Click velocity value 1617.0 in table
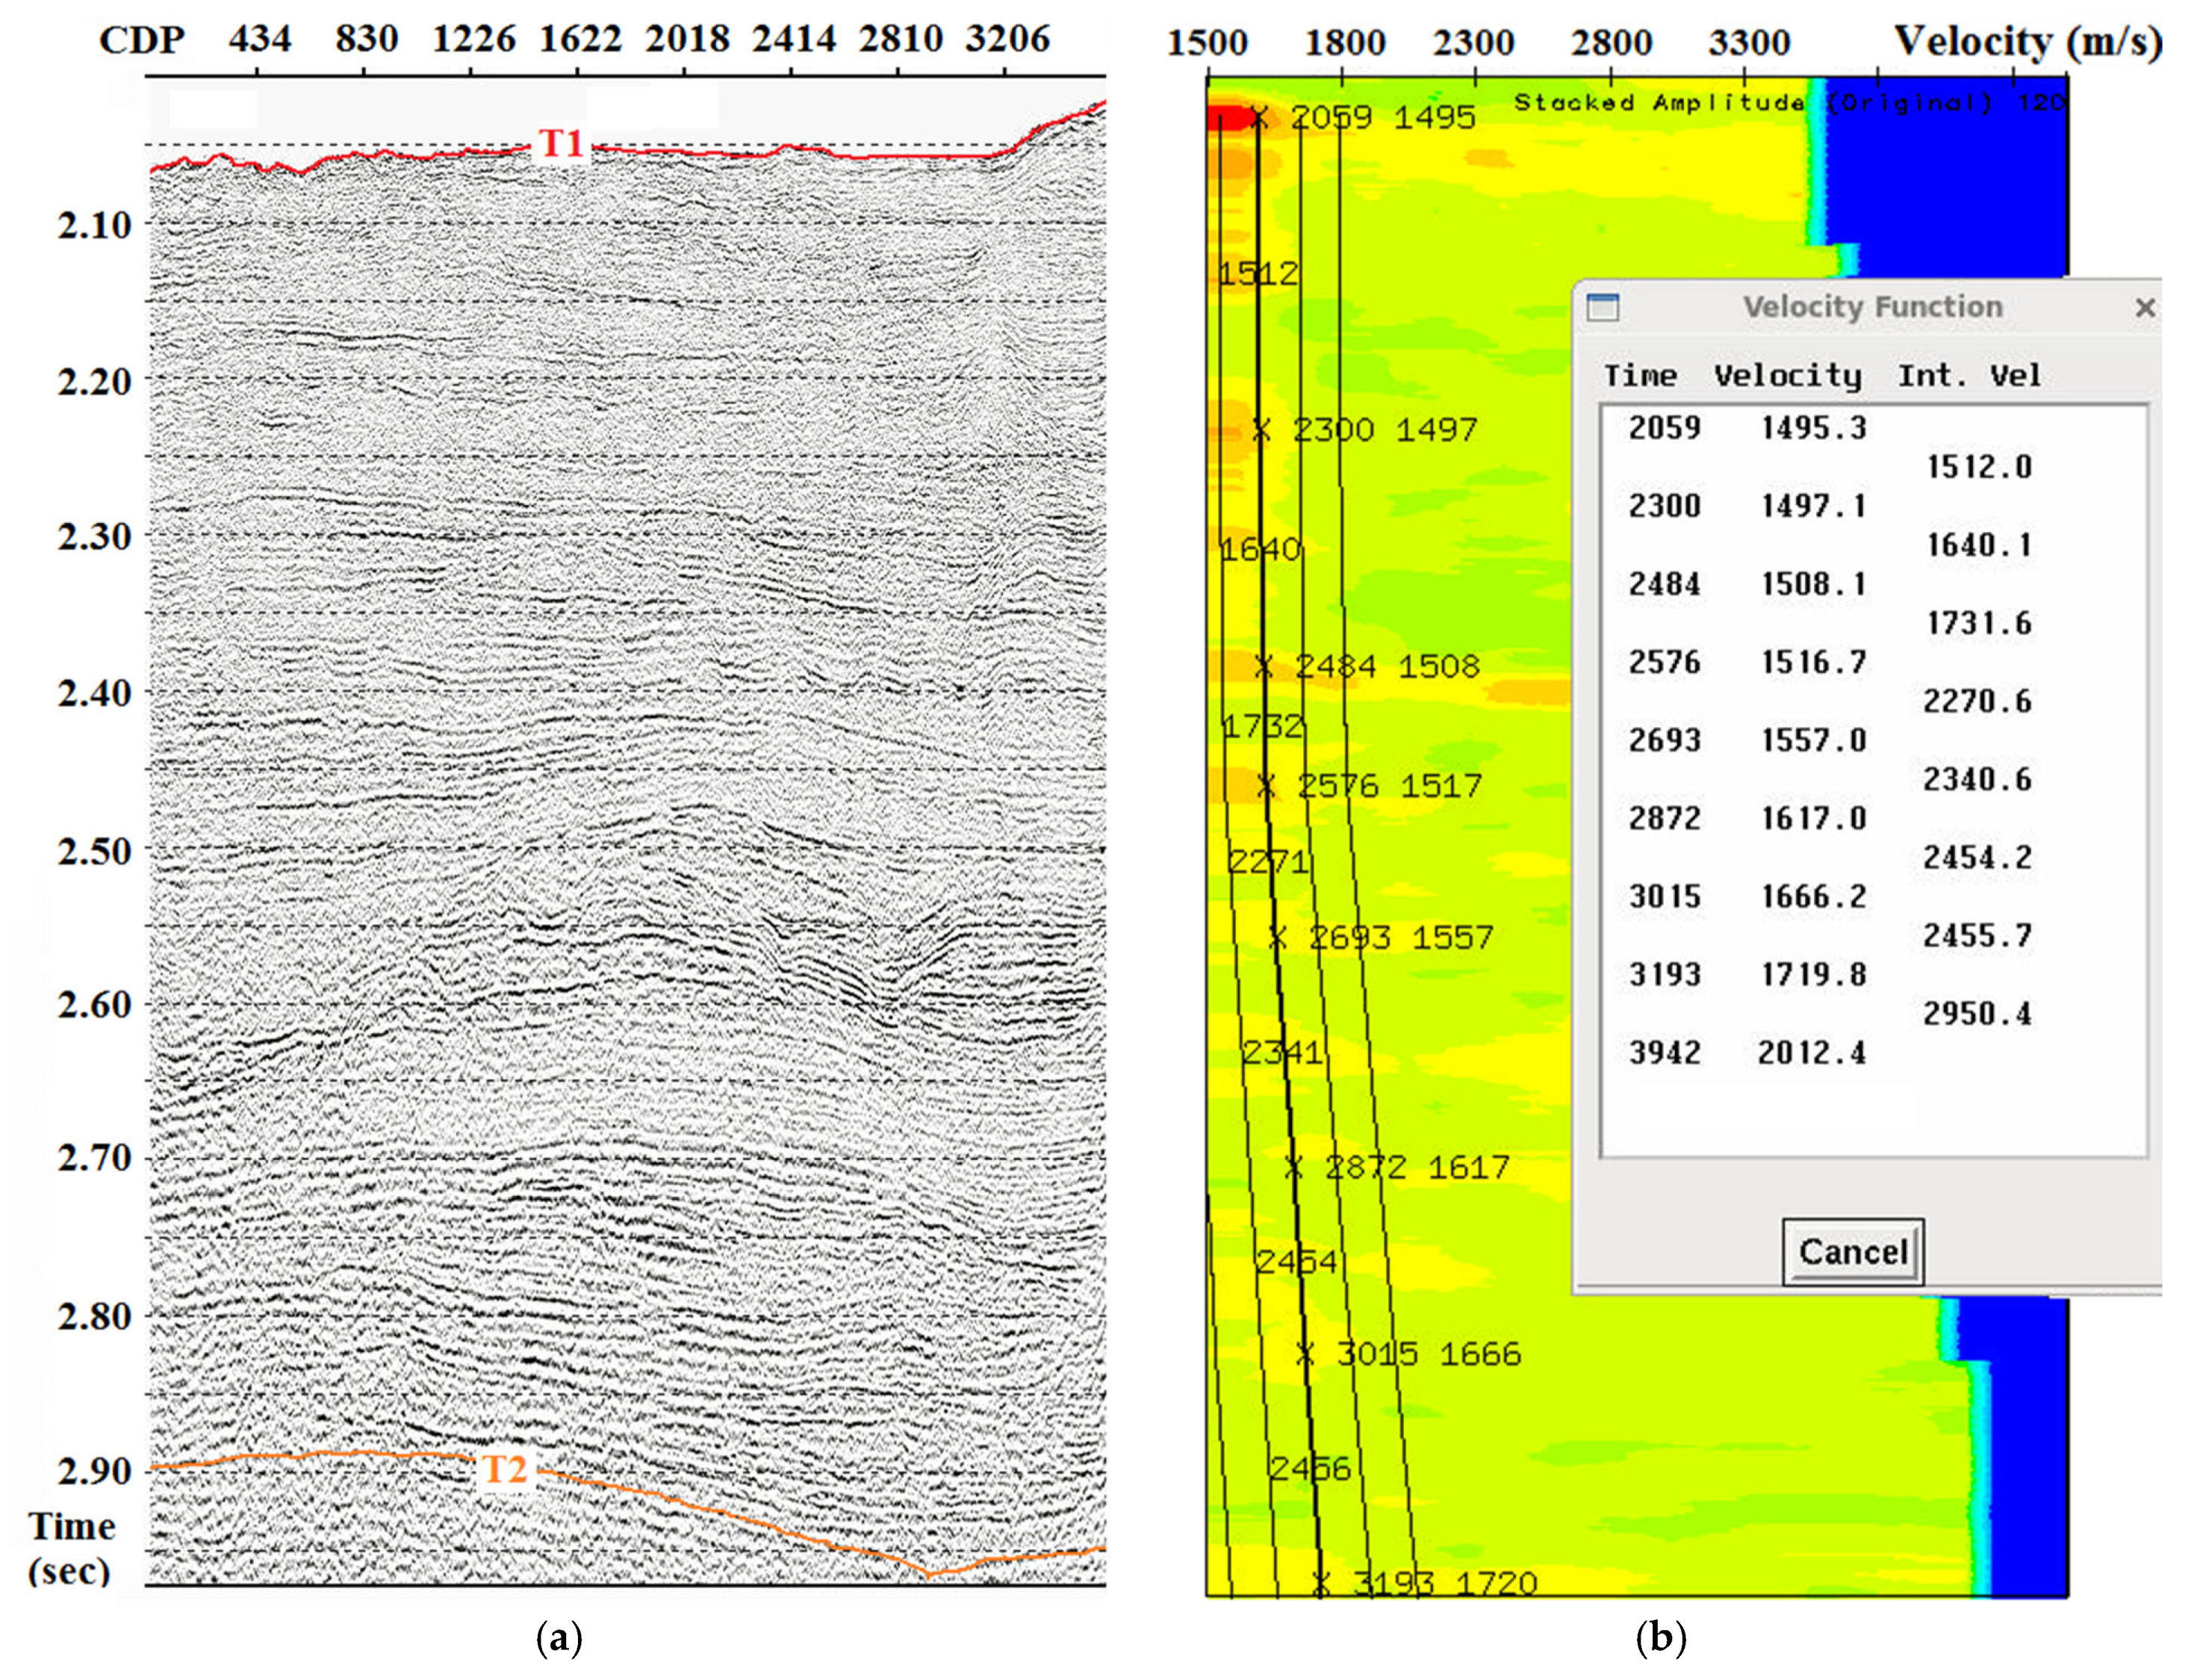2197x1680 pixels. pyautogui.click(x=1813, y=818)
